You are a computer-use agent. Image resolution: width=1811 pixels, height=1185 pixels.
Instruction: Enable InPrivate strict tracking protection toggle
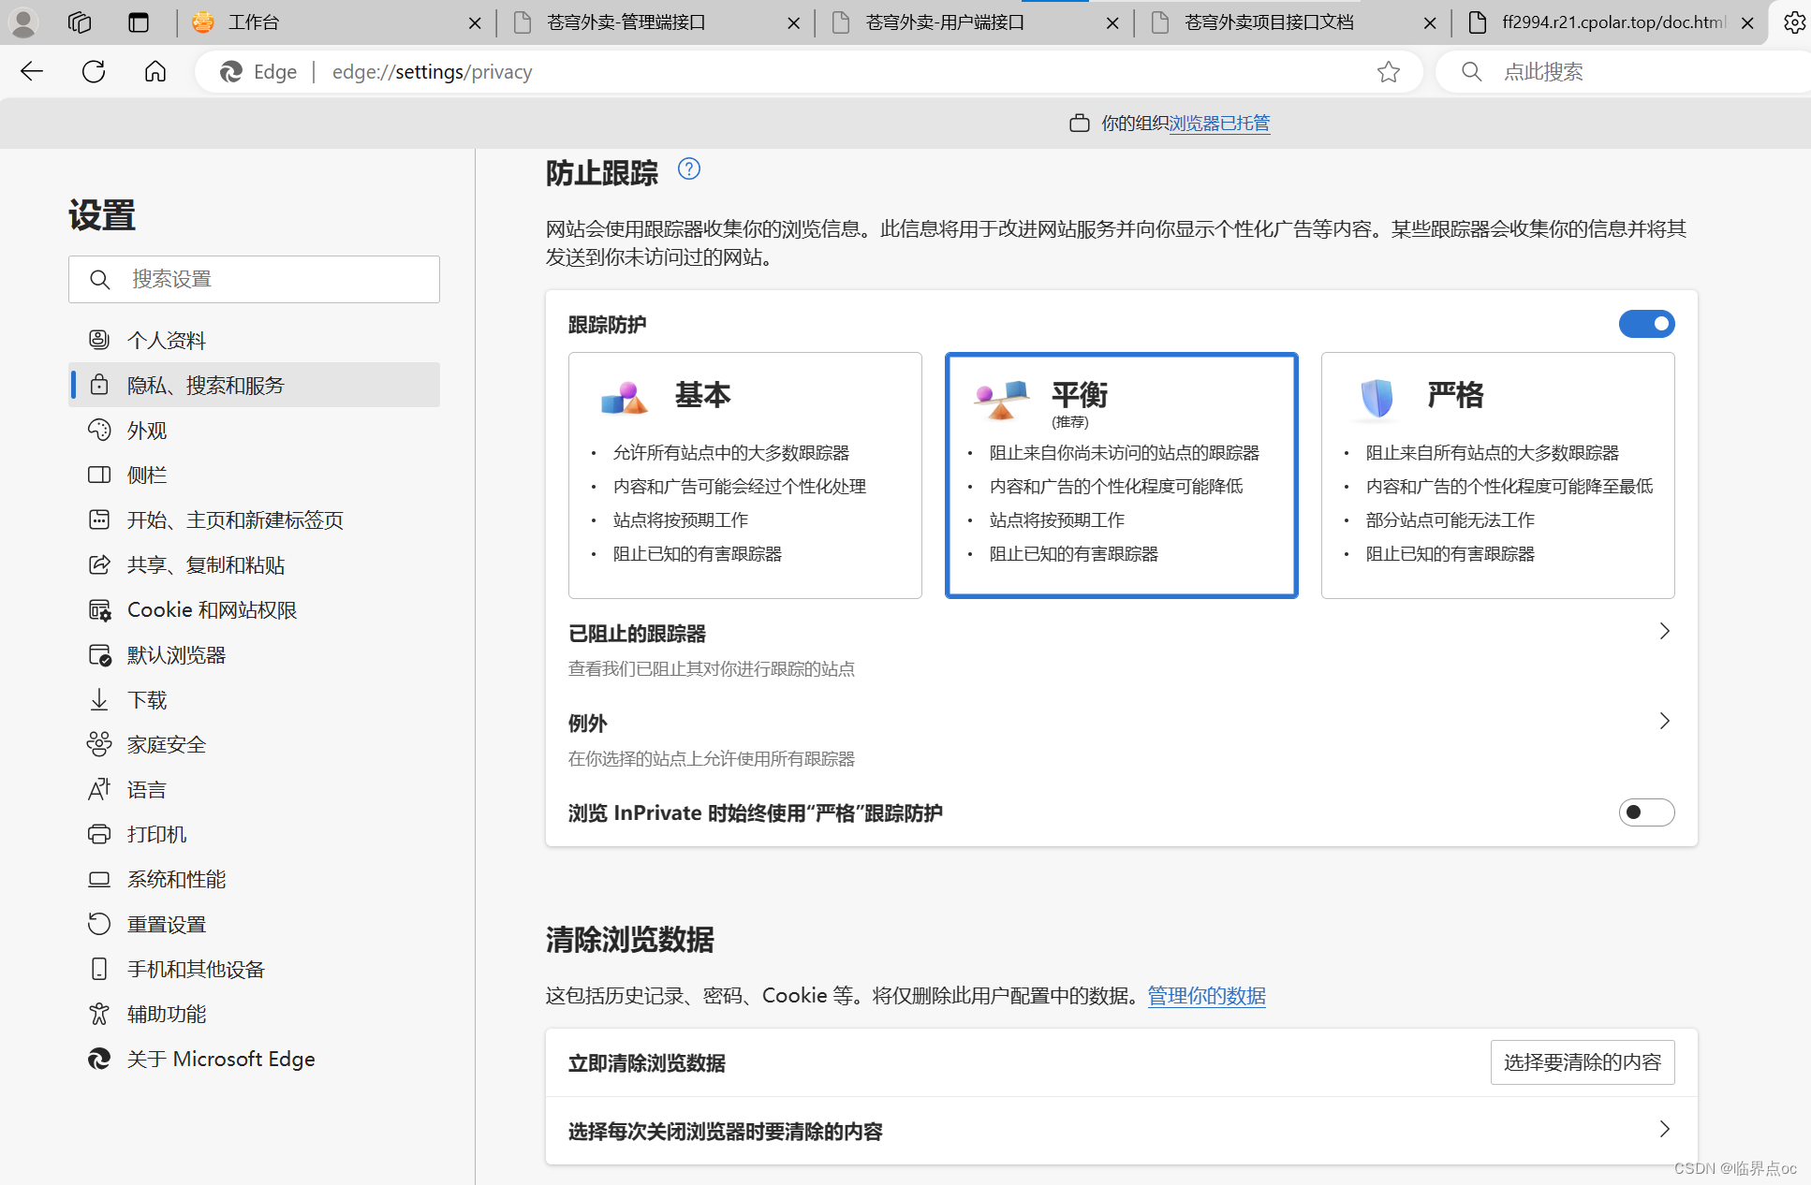tap(1645, 812)
